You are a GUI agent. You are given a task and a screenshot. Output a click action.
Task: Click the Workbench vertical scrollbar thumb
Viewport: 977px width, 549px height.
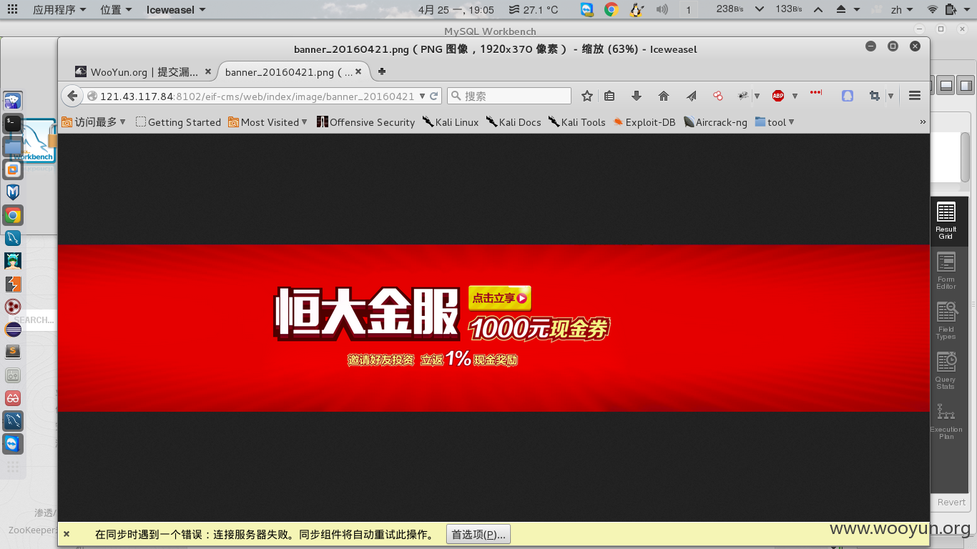966,157
